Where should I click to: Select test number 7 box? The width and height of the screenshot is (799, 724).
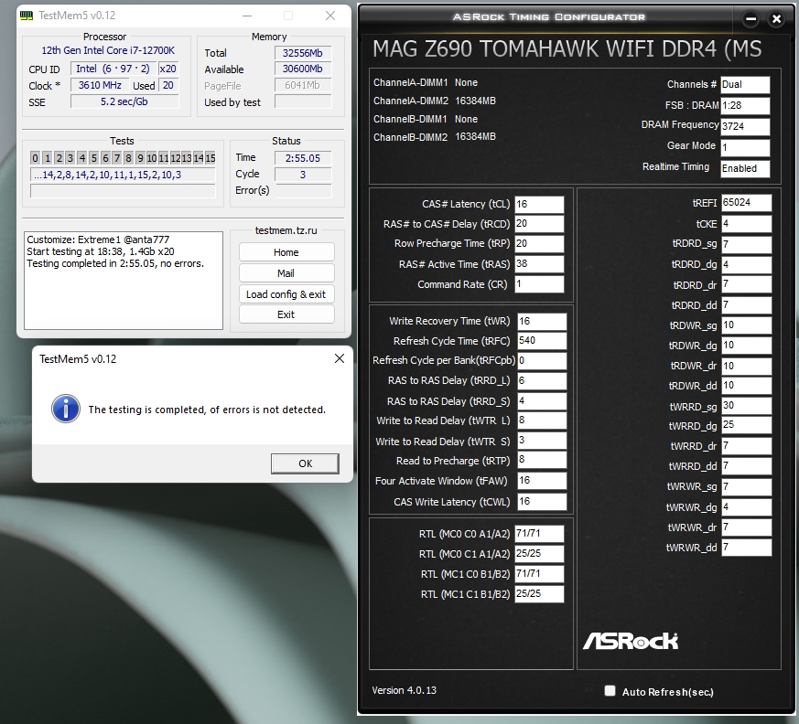pyautogui.click(x=116, y=158)
